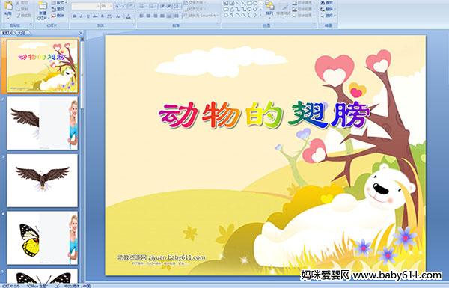The height and width of the screenshot is (288, 449).
Task: Open the Select (选择) menu
Action: 328,16
